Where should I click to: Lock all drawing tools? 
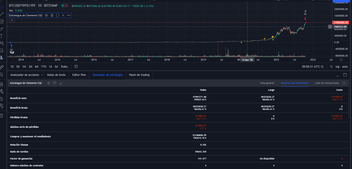point(1,99)
